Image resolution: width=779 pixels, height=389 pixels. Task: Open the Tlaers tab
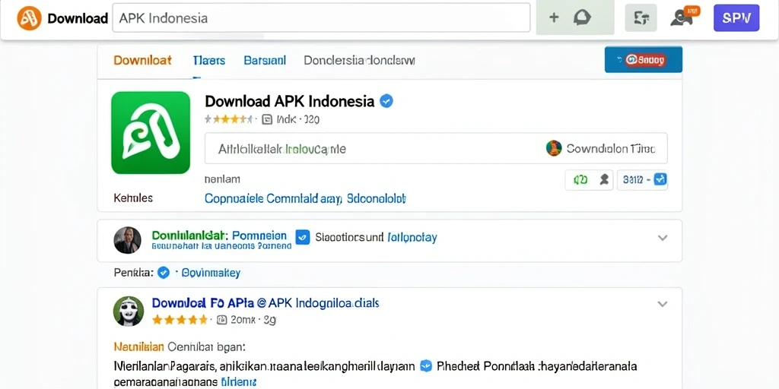click(x=209, y=61)
